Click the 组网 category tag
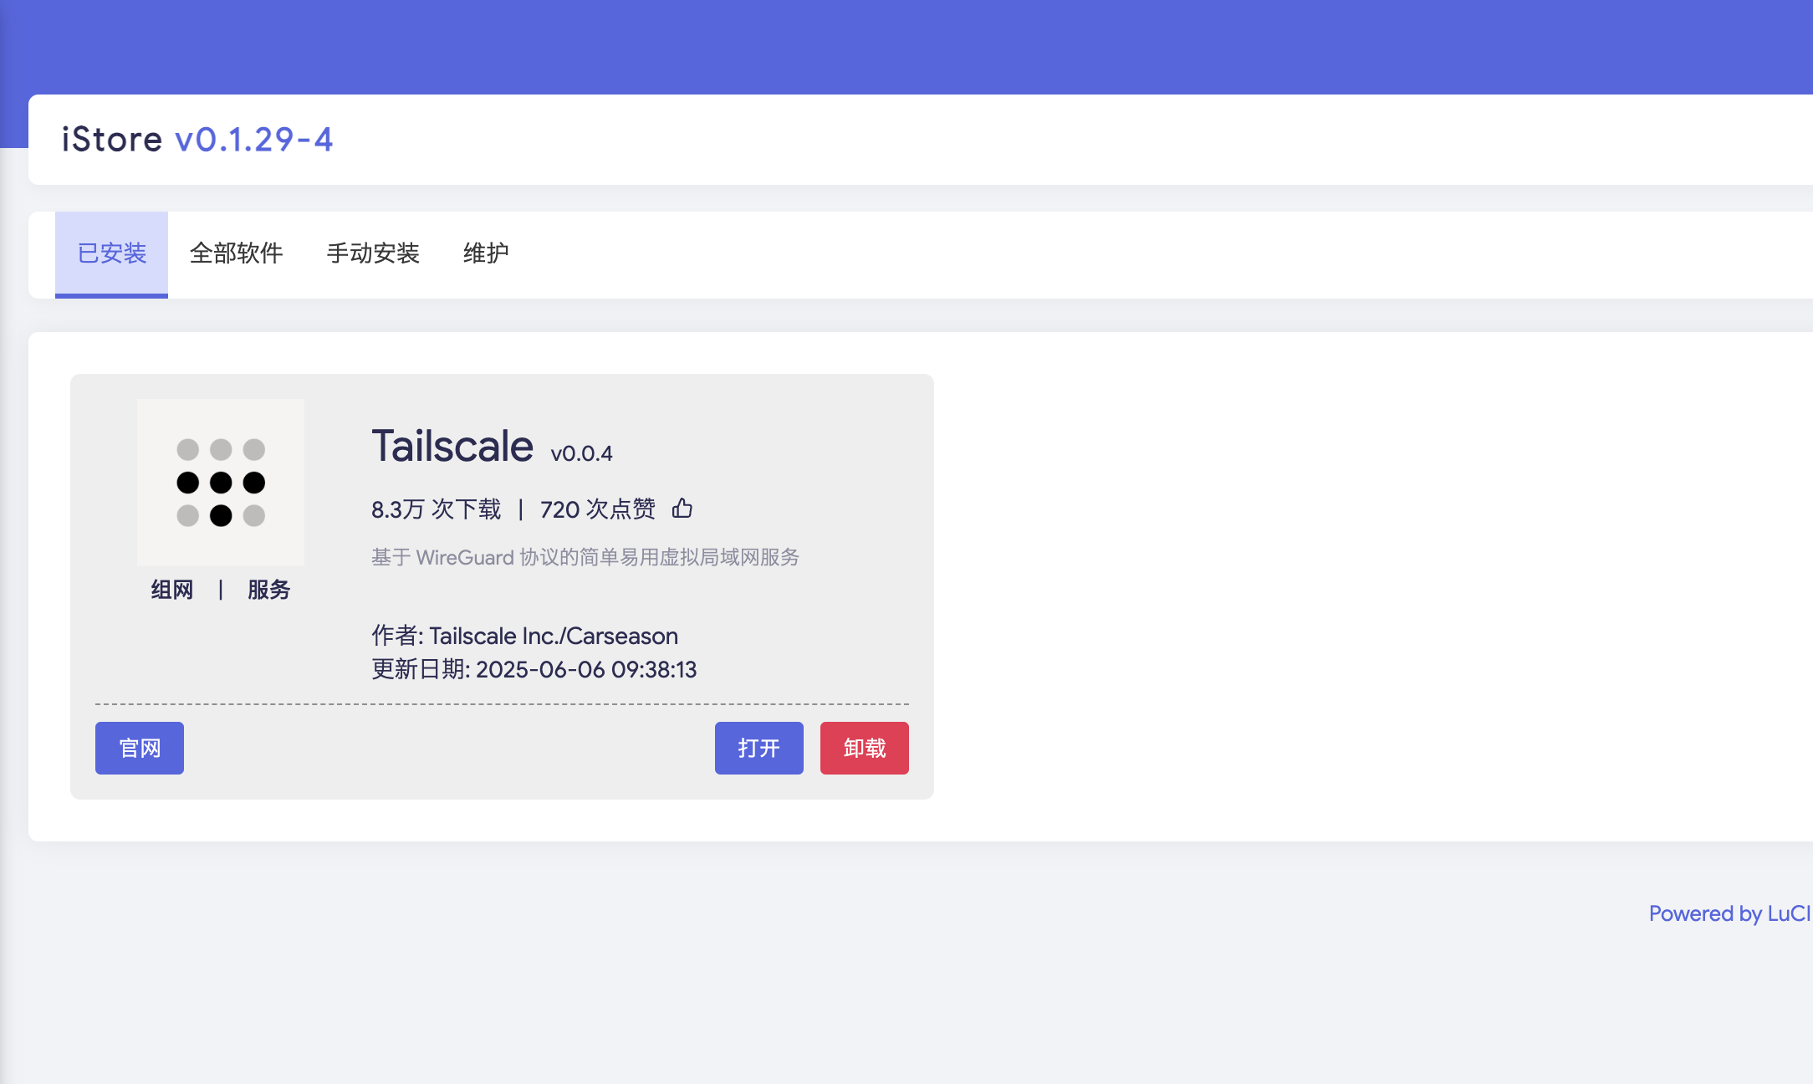This screenshot has width=1813, height=1084. pos(172,590)
